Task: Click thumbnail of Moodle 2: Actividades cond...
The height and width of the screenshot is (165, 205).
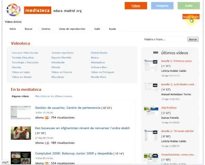Action: 151,87
